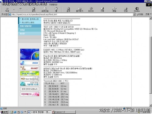Click the first quick launch icon beside Start

pos(12,112)
